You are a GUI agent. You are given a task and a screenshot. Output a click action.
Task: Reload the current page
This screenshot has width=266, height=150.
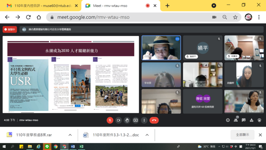pos(28,17)
